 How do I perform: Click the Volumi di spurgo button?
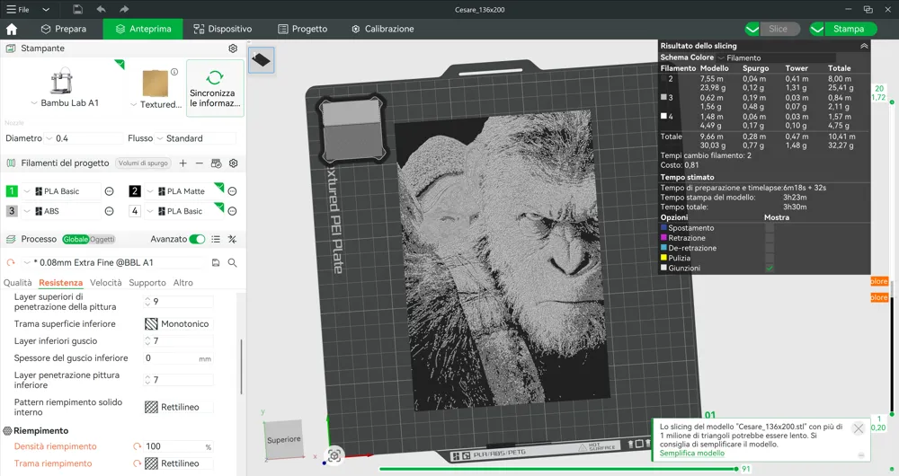(143, 163)
